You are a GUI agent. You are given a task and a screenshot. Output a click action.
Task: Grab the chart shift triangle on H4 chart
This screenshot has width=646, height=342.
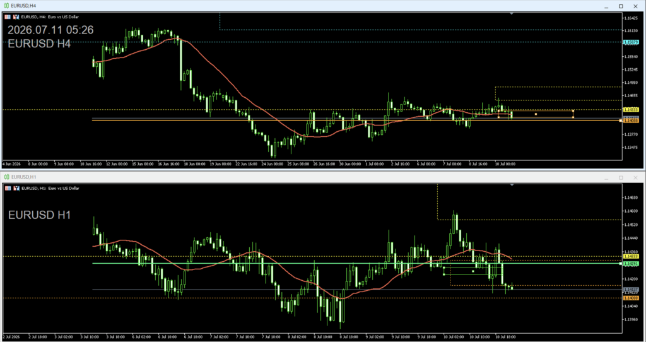[x=512, y=14]
